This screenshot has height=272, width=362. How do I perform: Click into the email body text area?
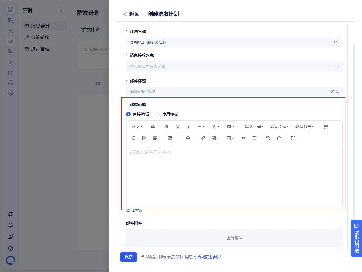tap(234, 175)
